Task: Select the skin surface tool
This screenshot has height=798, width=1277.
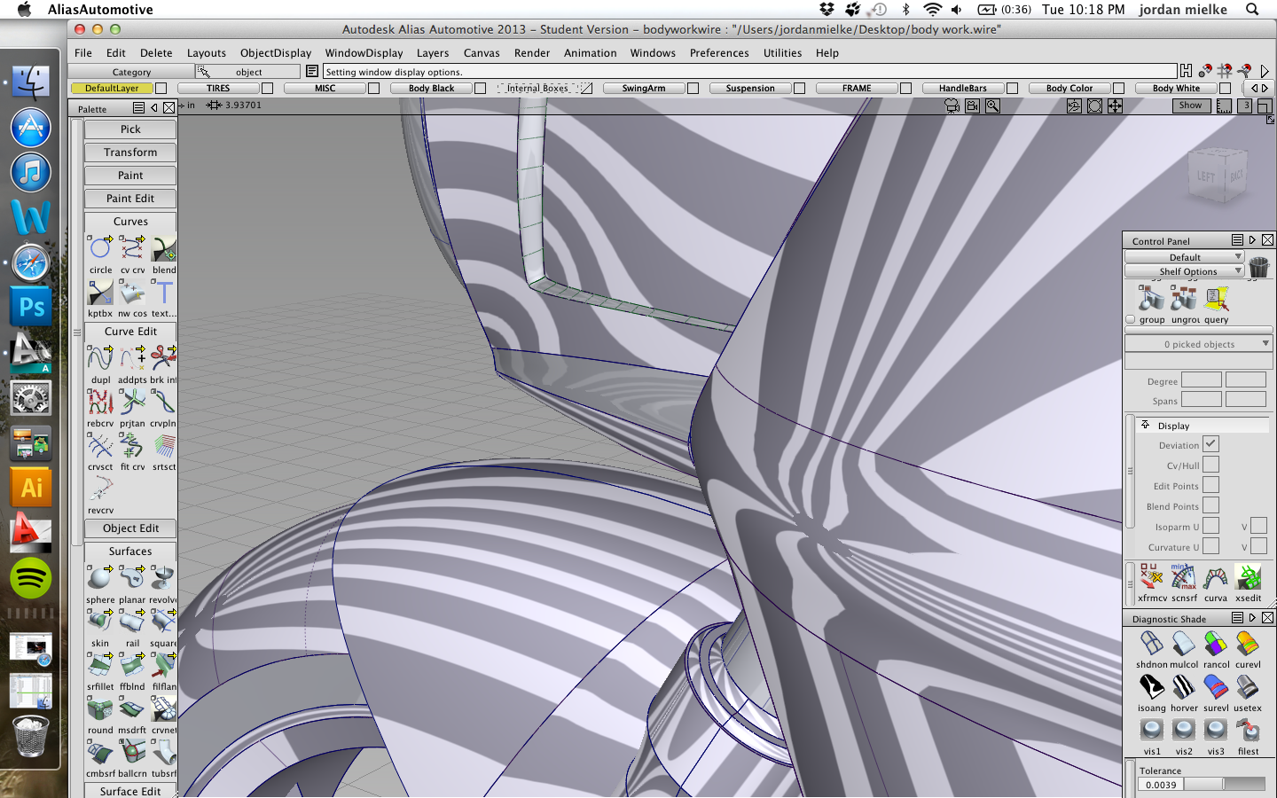Action: [100, 622]
